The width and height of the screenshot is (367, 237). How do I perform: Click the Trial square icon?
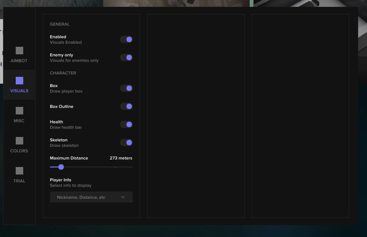(19, 171)
